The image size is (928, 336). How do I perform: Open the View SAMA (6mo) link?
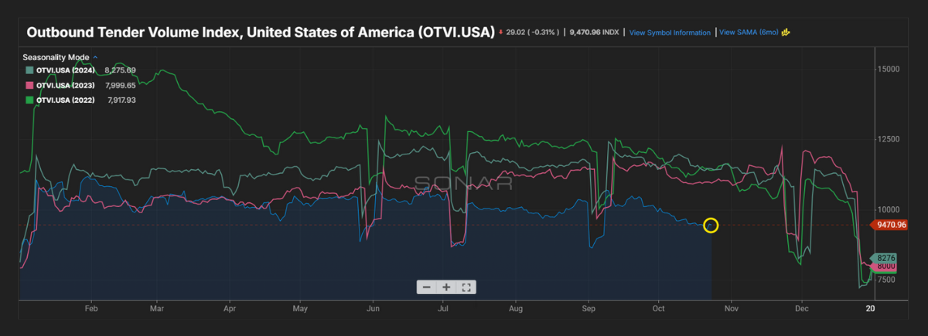coord(749,32)
